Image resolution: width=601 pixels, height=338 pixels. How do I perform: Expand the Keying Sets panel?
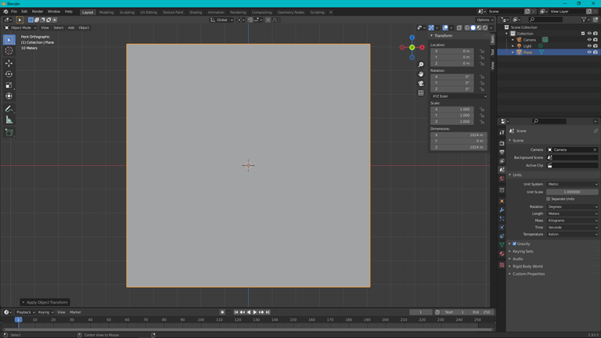pos(523,251)
